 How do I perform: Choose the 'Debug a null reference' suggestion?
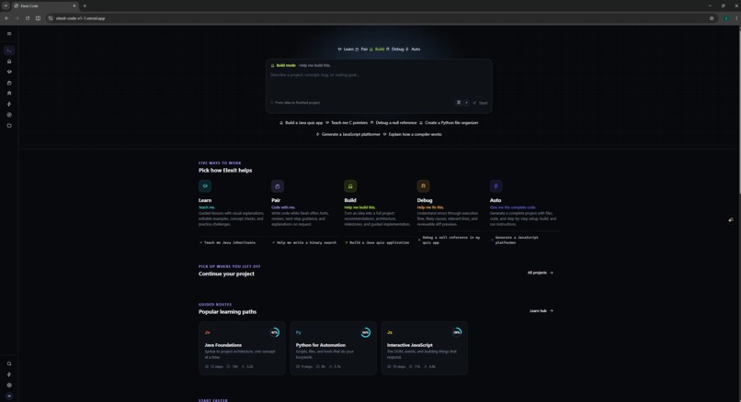click(393, 123)
